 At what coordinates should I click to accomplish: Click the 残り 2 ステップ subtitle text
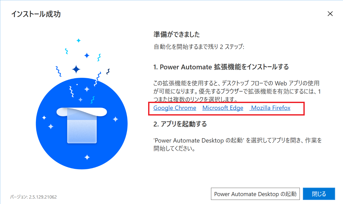coord(199,47)
